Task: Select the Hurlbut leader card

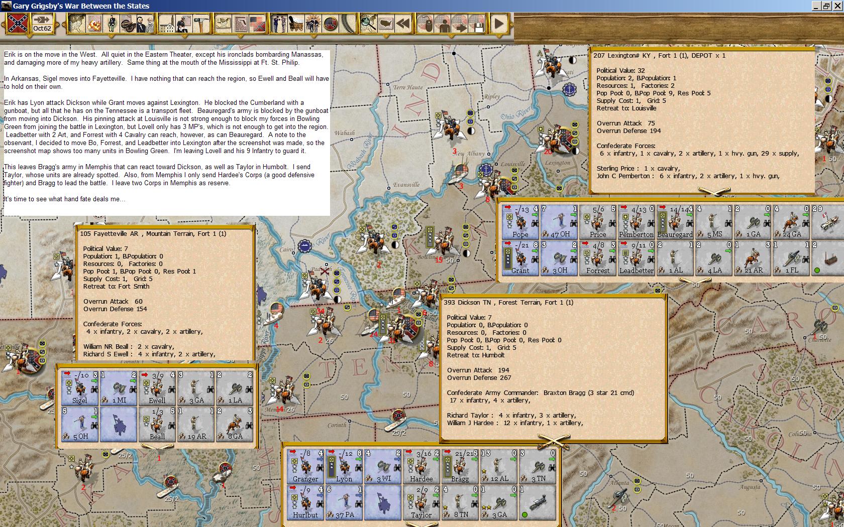Action: [x=305, y=502]
